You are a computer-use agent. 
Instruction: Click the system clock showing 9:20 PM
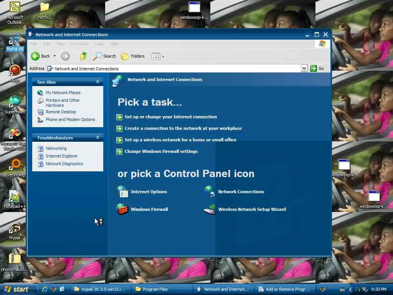pos(379,289)
